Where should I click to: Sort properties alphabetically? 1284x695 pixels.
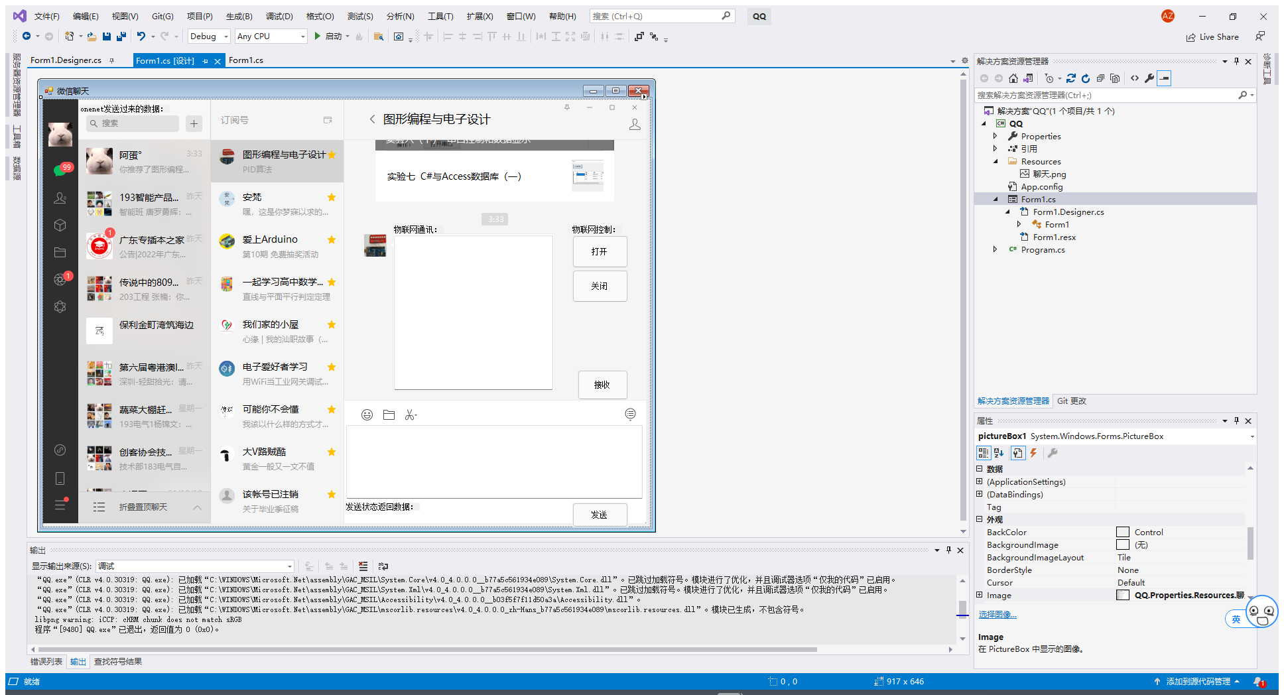click(x=999, y=453)
